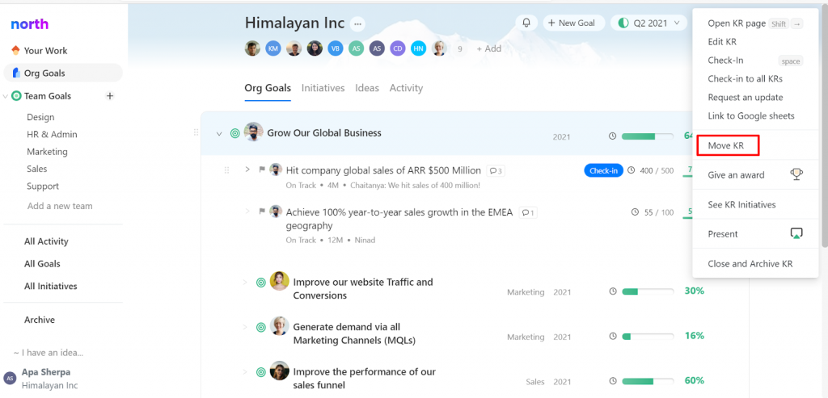Click the KM member avatar
The height and width of the screenshot is (398, 828).
point(273,48)
